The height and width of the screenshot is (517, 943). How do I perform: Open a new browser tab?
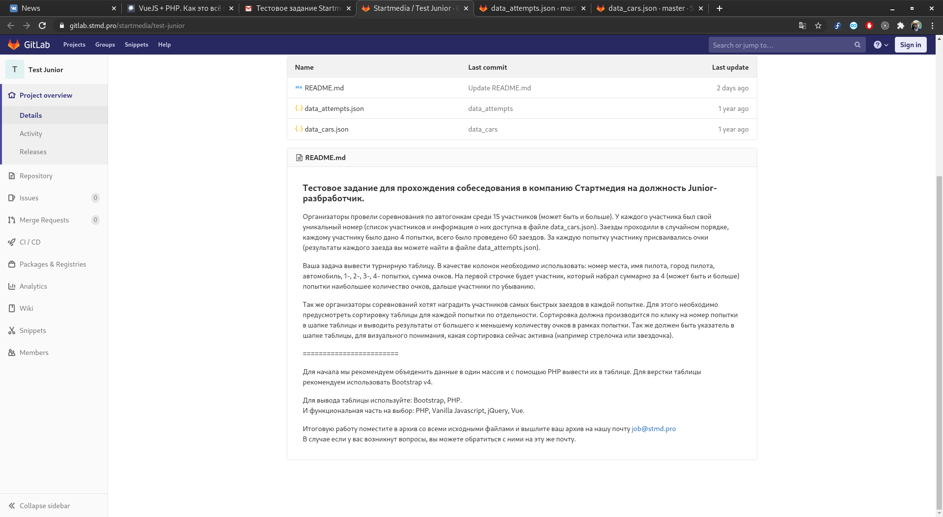click(720, 8)
